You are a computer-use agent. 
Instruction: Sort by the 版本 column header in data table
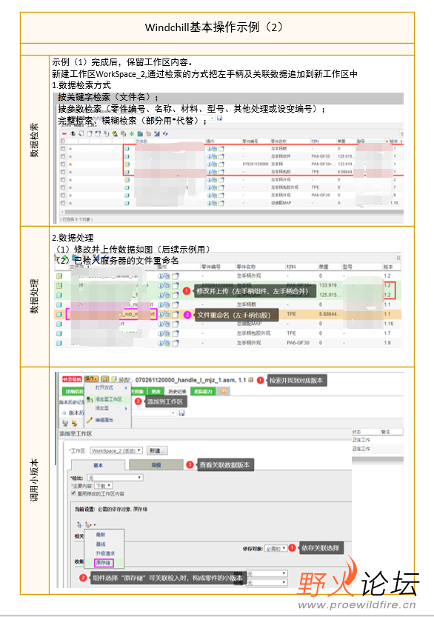point(387,267)
